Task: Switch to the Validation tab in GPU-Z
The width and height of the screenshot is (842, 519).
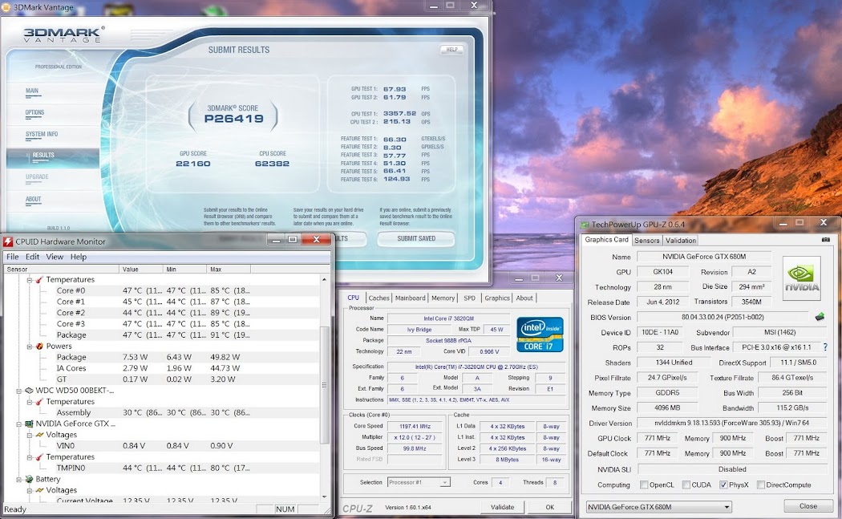Action: pyautogui.click(x=680, y=240)
